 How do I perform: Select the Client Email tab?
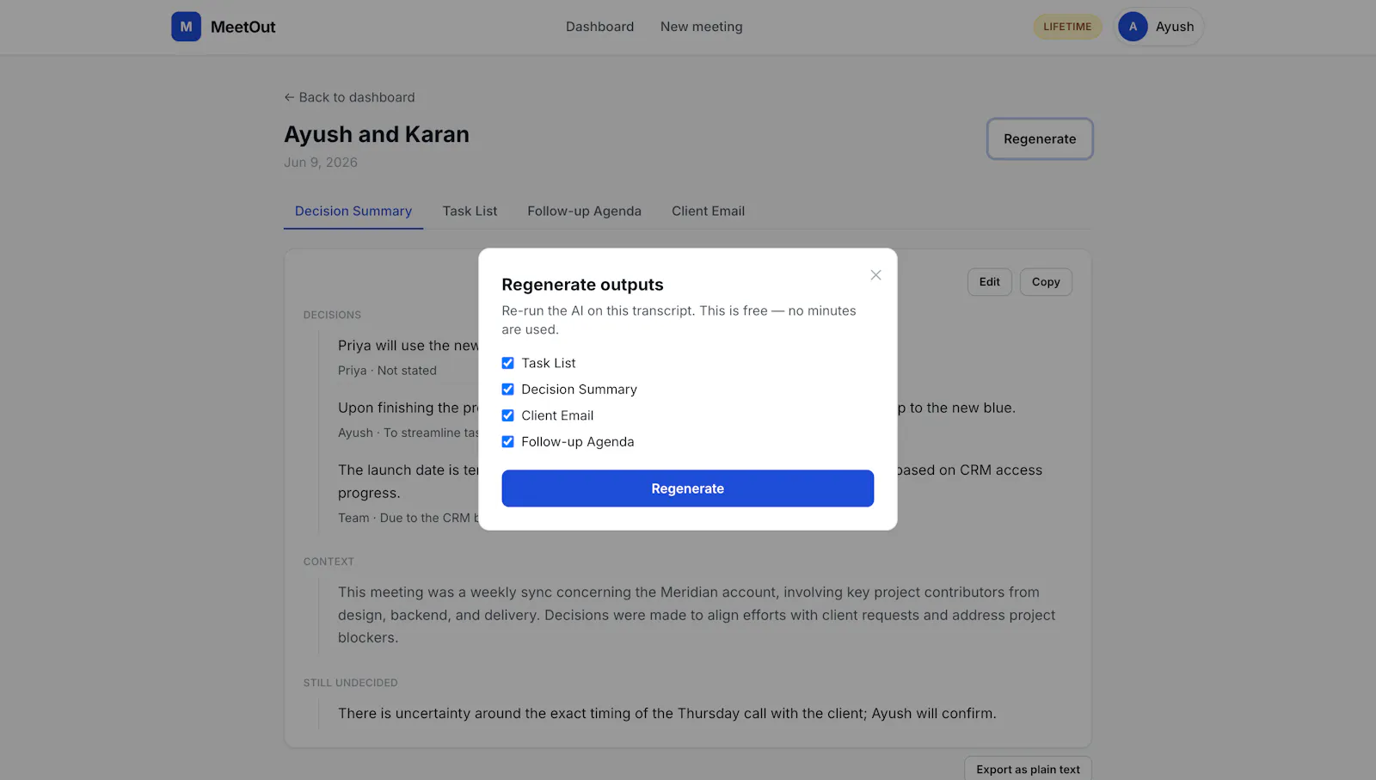pos(708,211)
